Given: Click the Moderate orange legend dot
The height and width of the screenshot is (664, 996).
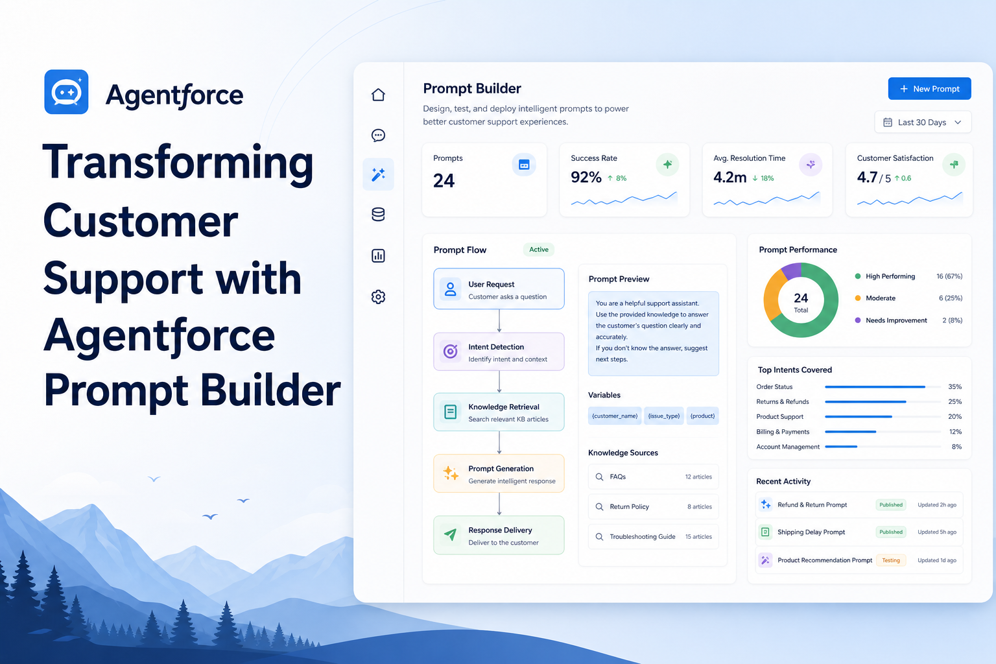Looking at the screenshot, I should pos(858,298).
